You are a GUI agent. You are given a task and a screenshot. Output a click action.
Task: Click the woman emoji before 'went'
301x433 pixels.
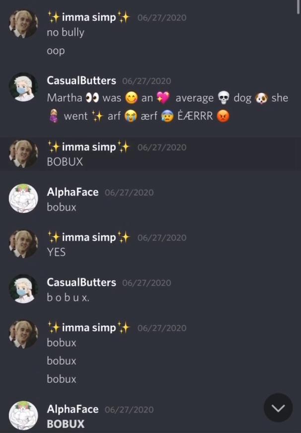pos(54,116)
